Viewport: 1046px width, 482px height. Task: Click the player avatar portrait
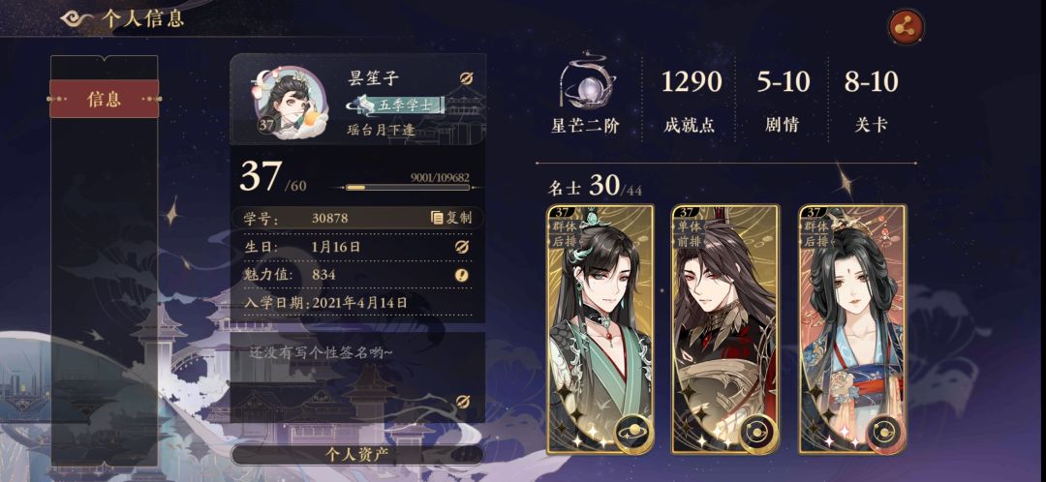coord(289,102)
